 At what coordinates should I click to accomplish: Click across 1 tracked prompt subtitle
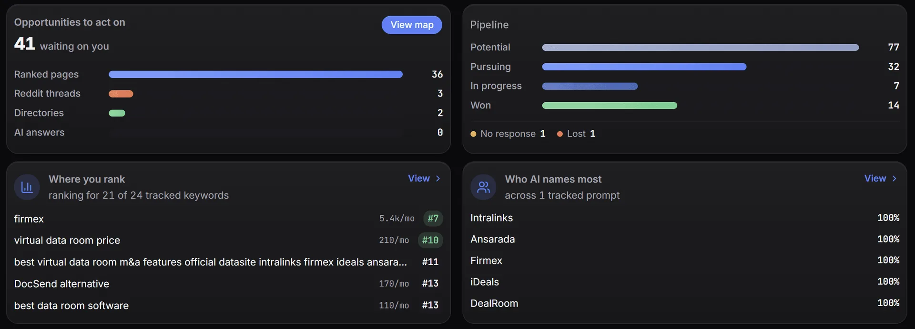point(562,195)
